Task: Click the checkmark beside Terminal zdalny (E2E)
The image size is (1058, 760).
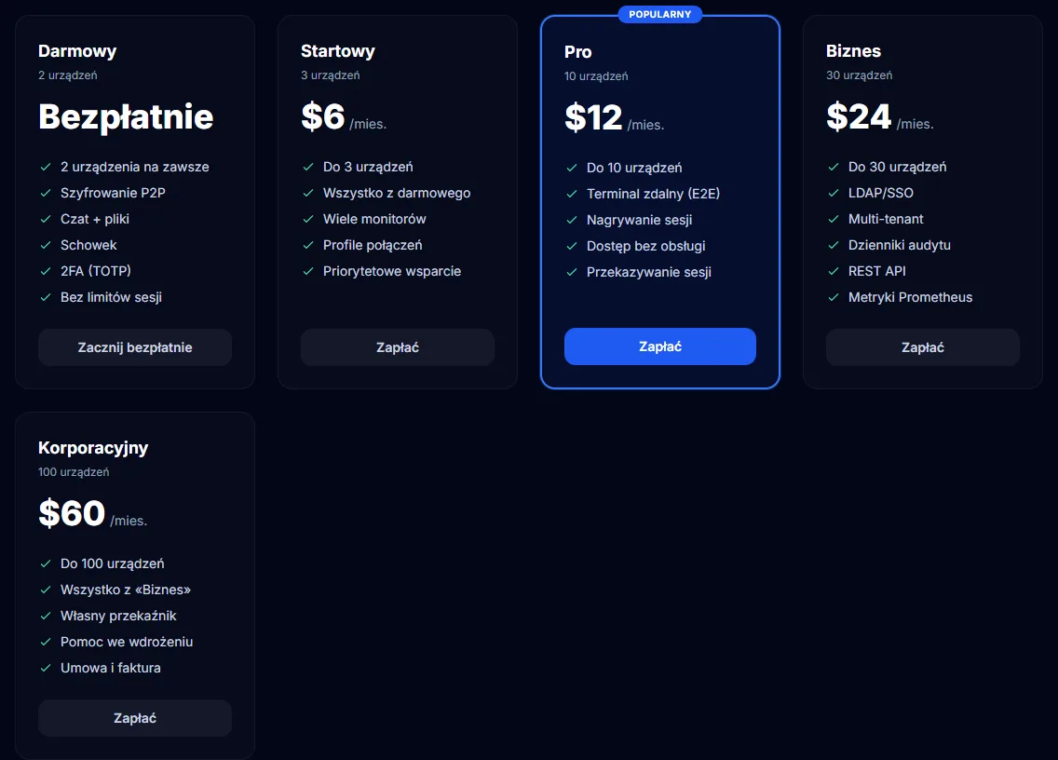Action: pyautogui.click(x=572, y=195)
